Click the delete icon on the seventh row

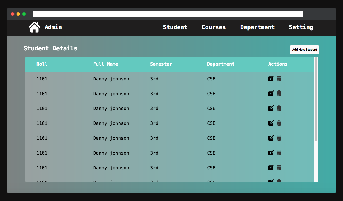coord(279,167)
